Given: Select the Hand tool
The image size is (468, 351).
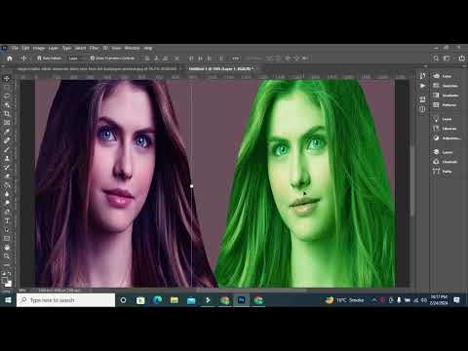Looking at the screenshot, I should [7, 248].
